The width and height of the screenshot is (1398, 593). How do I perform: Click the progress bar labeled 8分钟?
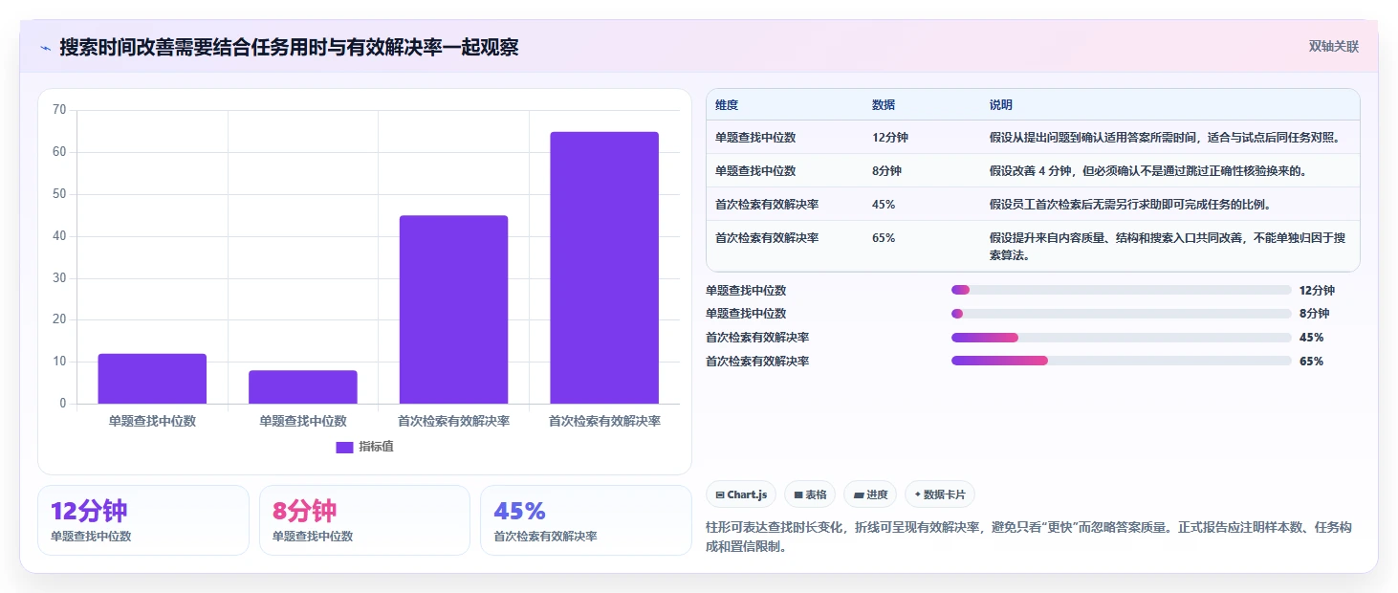click(x=1121, y=314)
